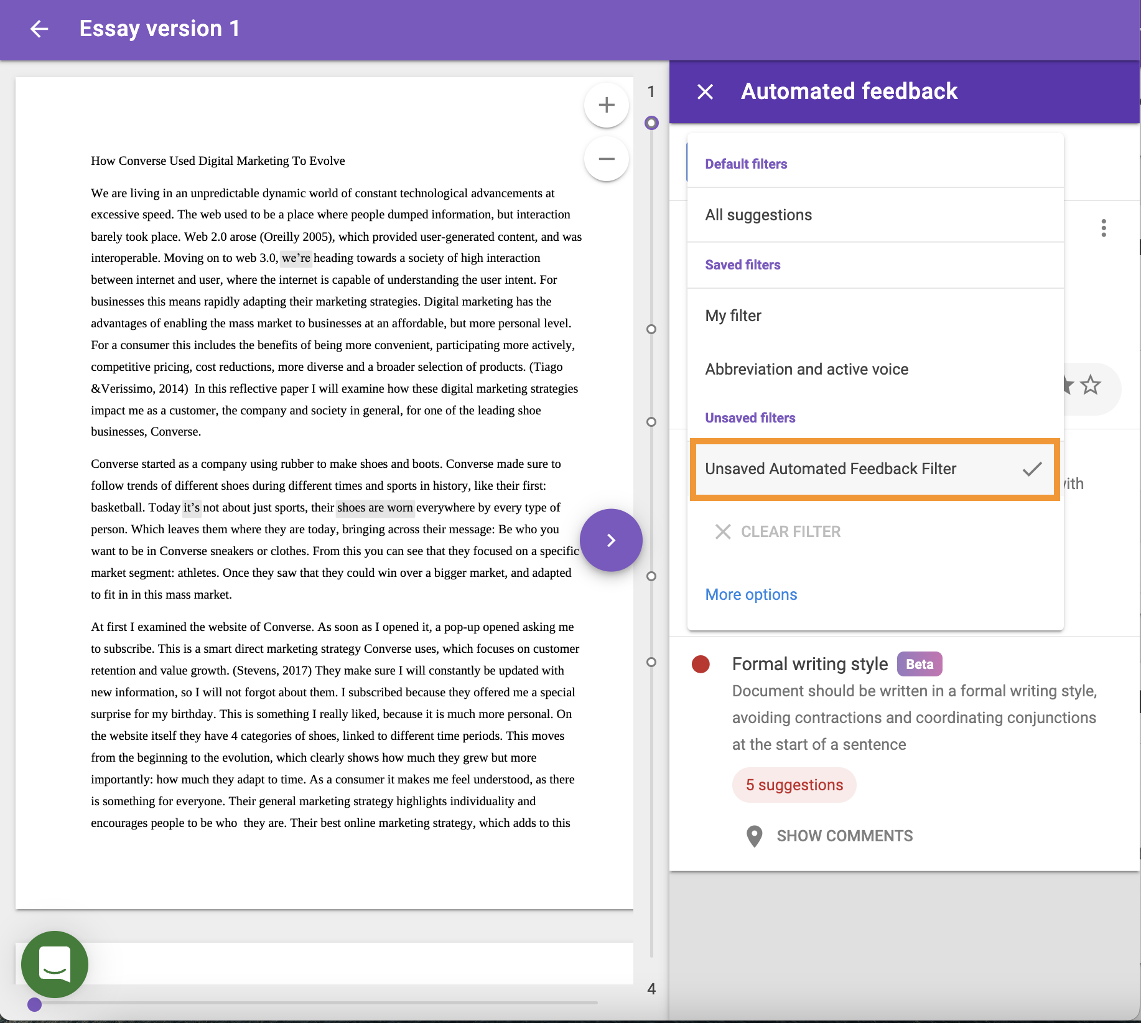Click the fourth comment marker on the page track
Viewport: 1141px width, 1023px height.
(651, 576)
